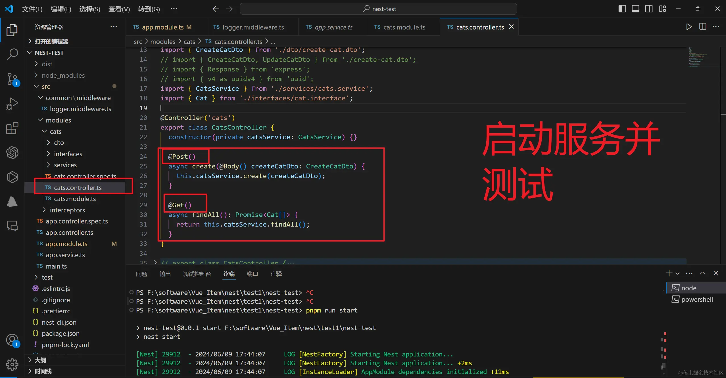Open the 查看(V) menu
Image resolution: width=726 pixels, height=378 pixels.
[x=119, y=9]
